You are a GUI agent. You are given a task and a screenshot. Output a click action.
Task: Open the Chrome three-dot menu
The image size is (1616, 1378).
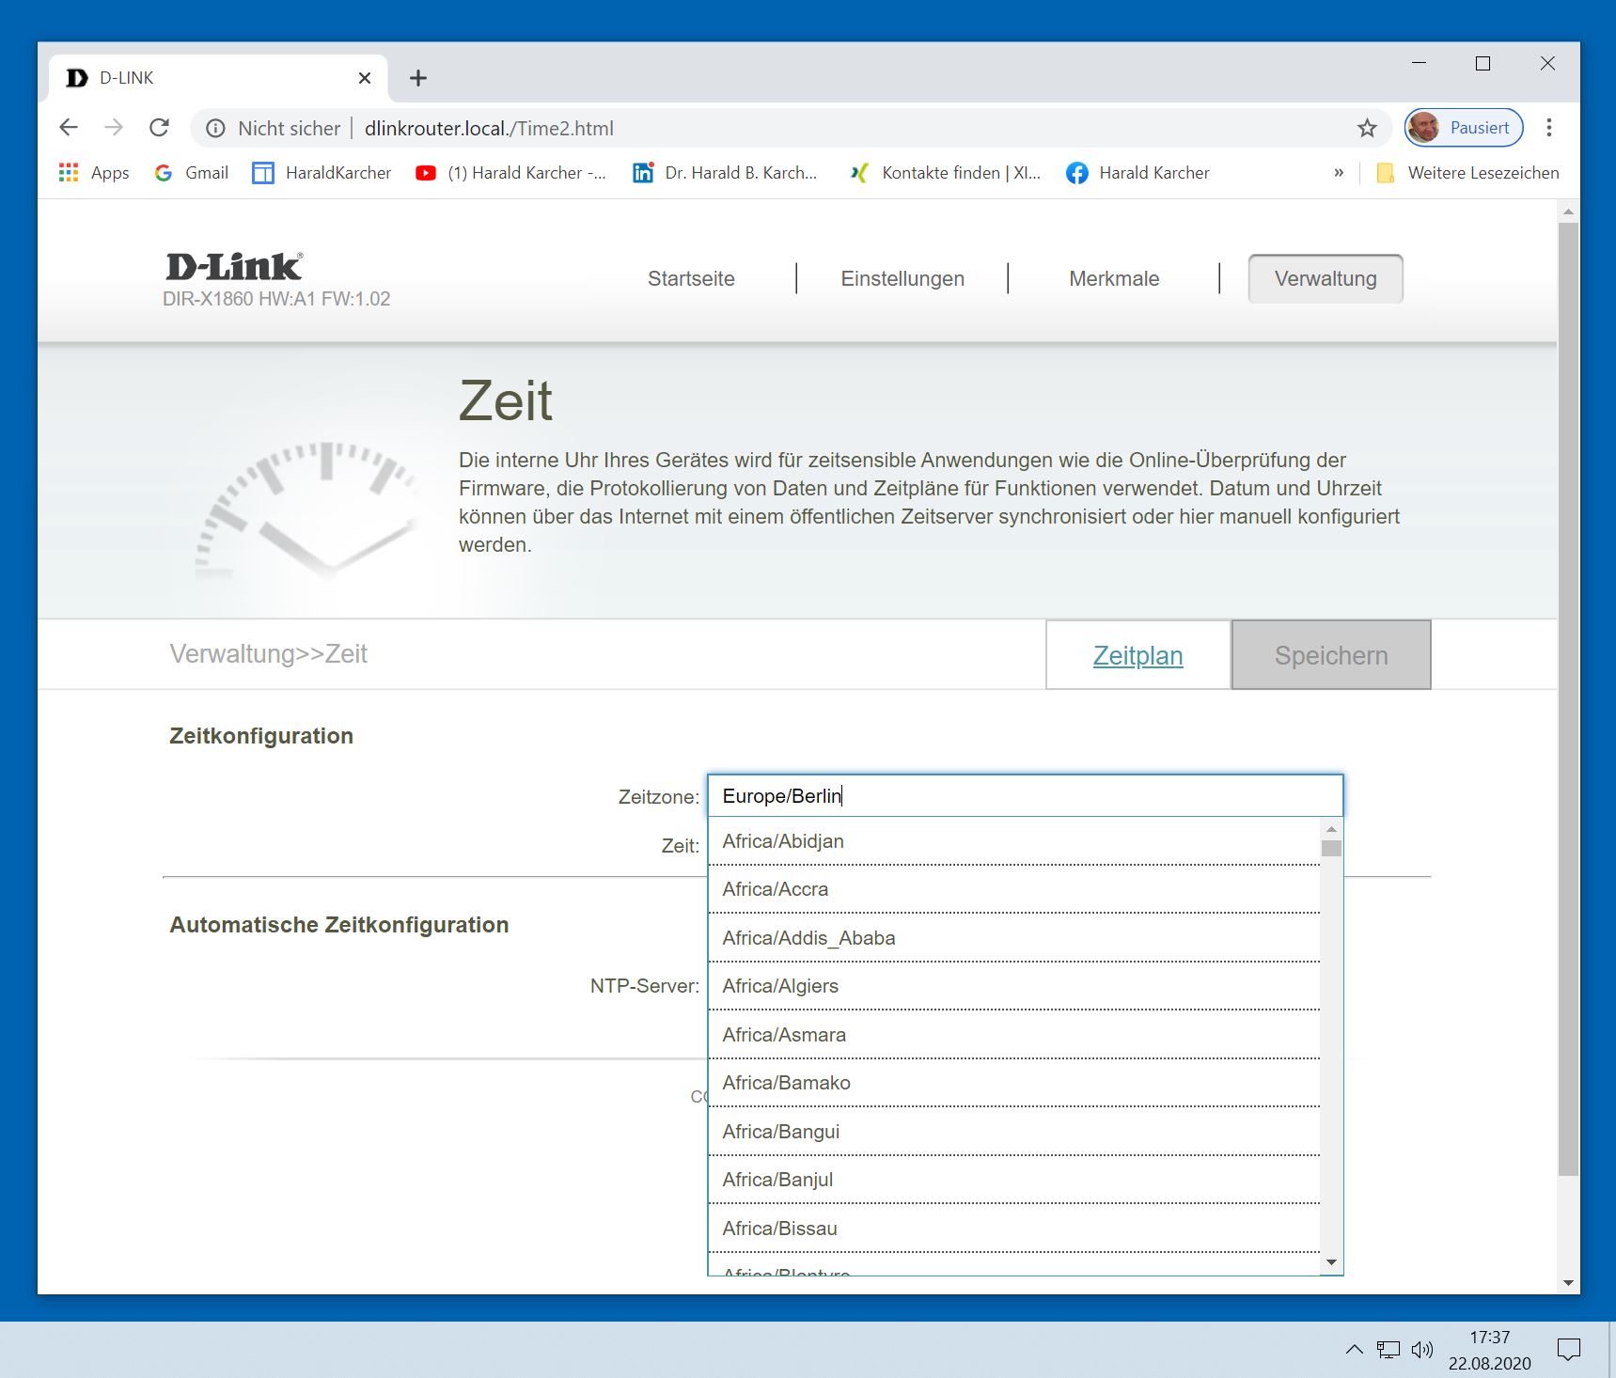pyautogui.click(x=1548, y=128)
